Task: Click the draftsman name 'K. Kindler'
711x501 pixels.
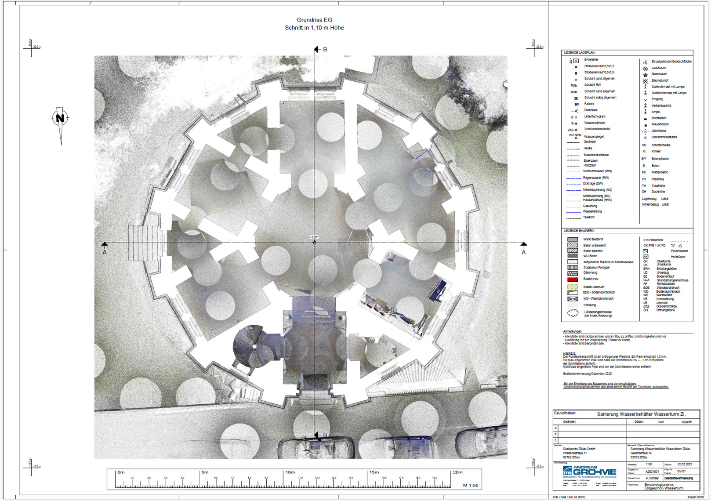Action: pos(652,478)
